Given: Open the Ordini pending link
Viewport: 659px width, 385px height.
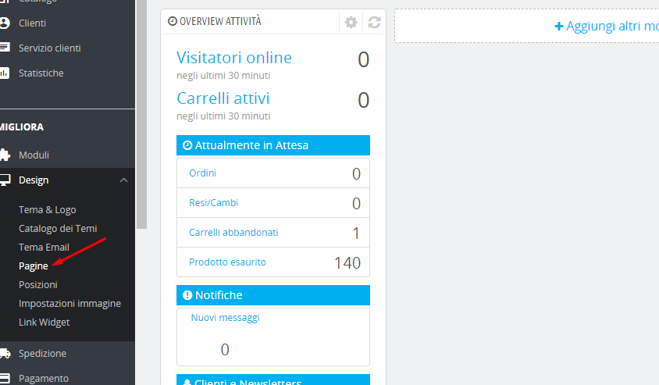Looking at the screenshot, I should [202, 173].
